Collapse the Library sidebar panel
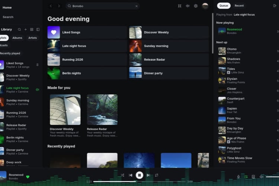 (38, 29)
